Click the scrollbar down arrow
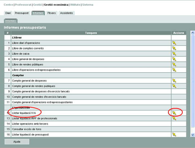195x148 pixels. 192,135
